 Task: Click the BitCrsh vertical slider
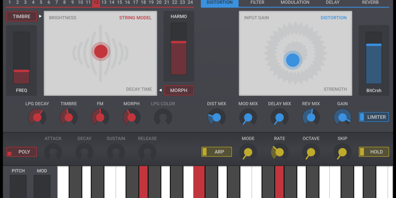(374, 58)
